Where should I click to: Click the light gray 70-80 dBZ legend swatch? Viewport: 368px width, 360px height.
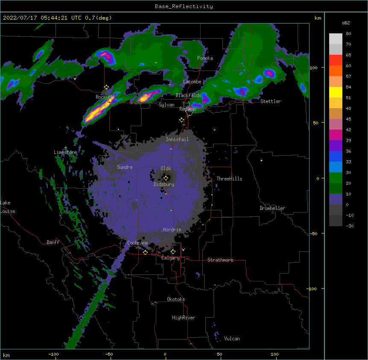coord(336,39)
